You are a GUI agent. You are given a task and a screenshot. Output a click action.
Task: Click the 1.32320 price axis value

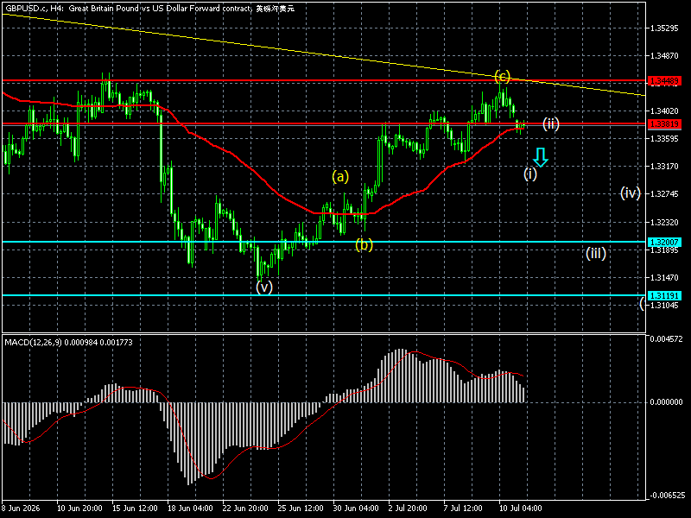[664, 223]
